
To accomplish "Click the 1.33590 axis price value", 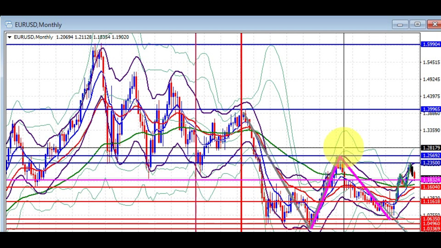I will coord(431,130).
